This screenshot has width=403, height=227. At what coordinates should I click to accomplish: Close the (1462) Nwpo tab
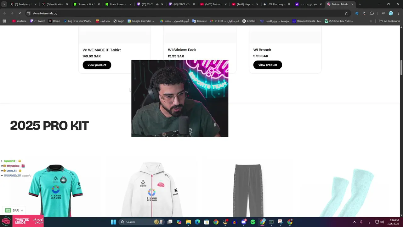pyautogui.click(x=257, y=4)
